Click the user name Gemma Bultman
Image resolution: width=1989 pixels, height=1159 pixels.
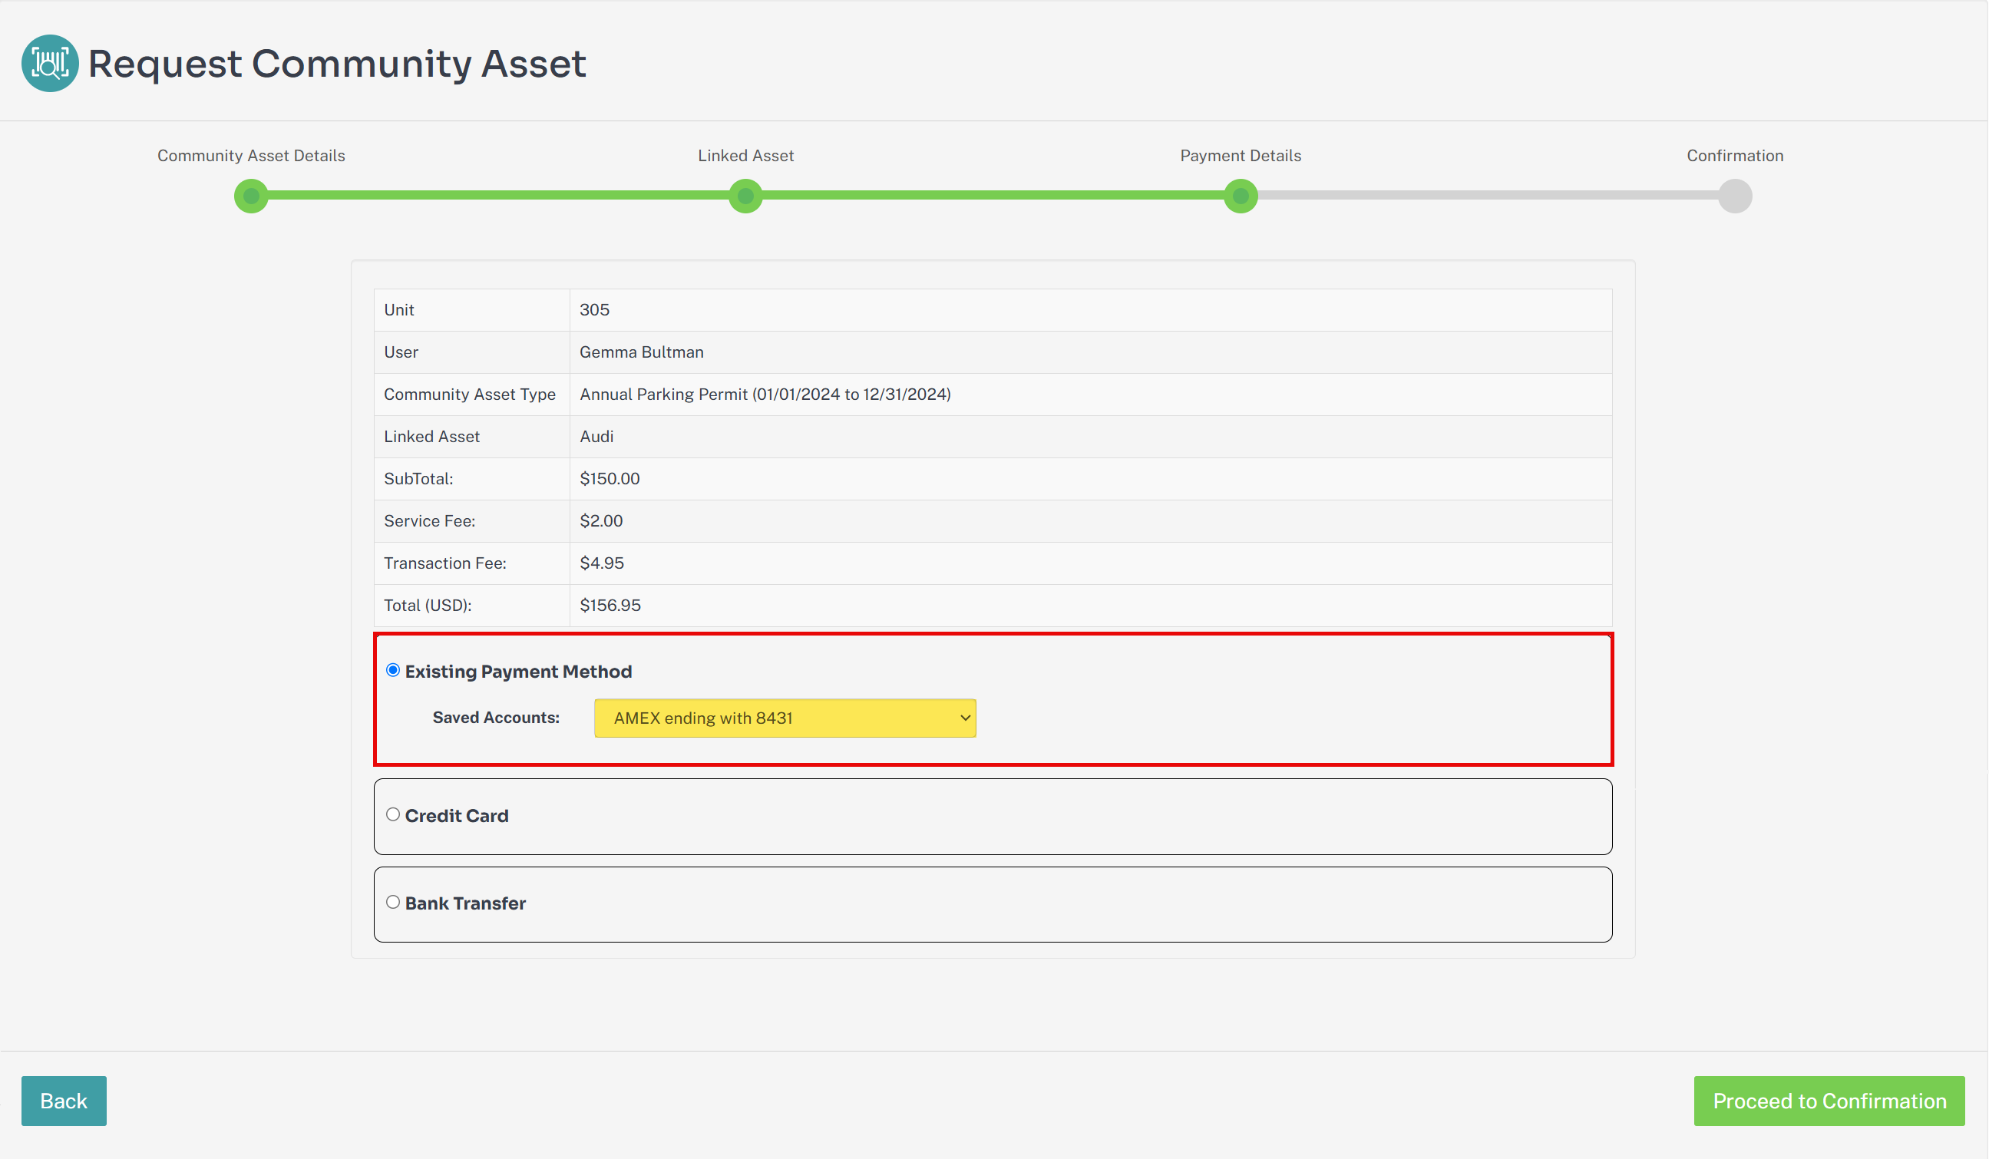click(642, 352)
